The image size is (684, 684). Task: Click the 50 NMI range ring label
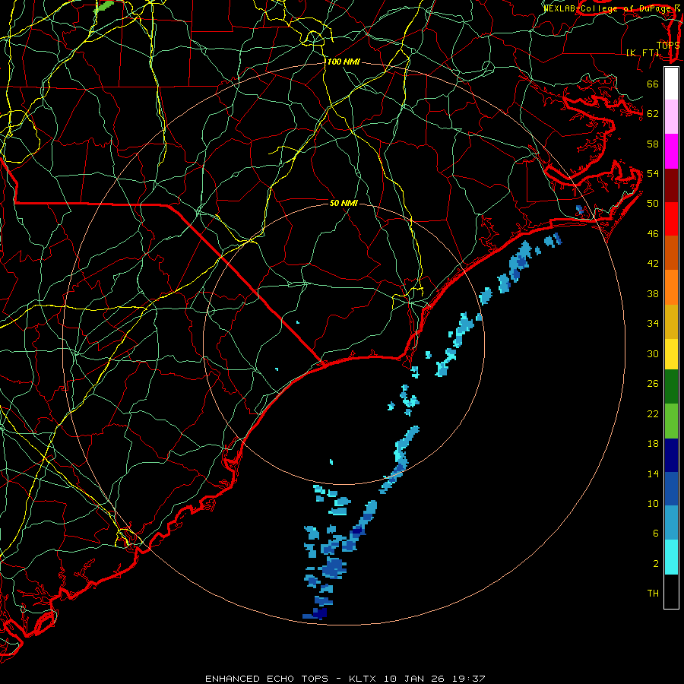click(x=344, y=203)
